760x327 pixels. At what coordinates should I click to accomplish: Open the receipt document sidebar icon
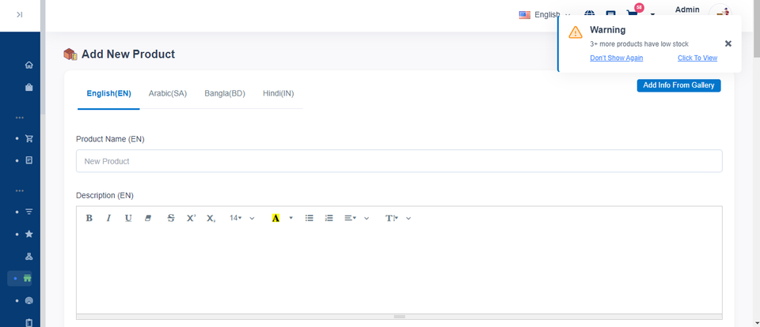tap(29, 160)
